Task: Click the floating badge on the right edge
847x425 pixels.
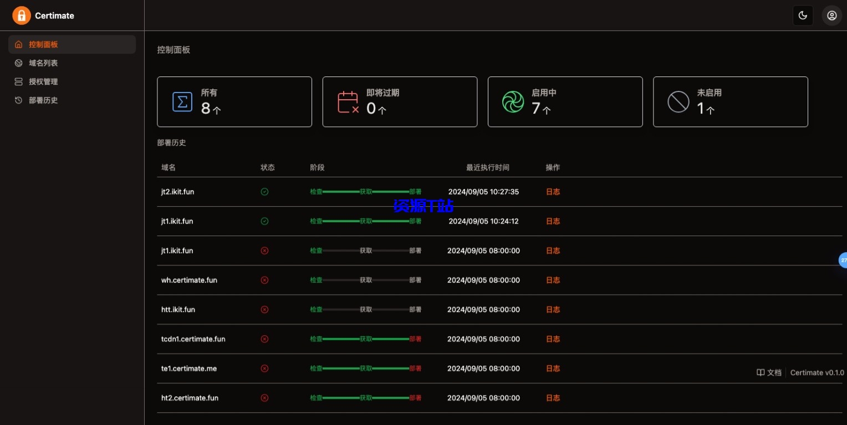Action: pyautogui.click(x=843, y=260)
